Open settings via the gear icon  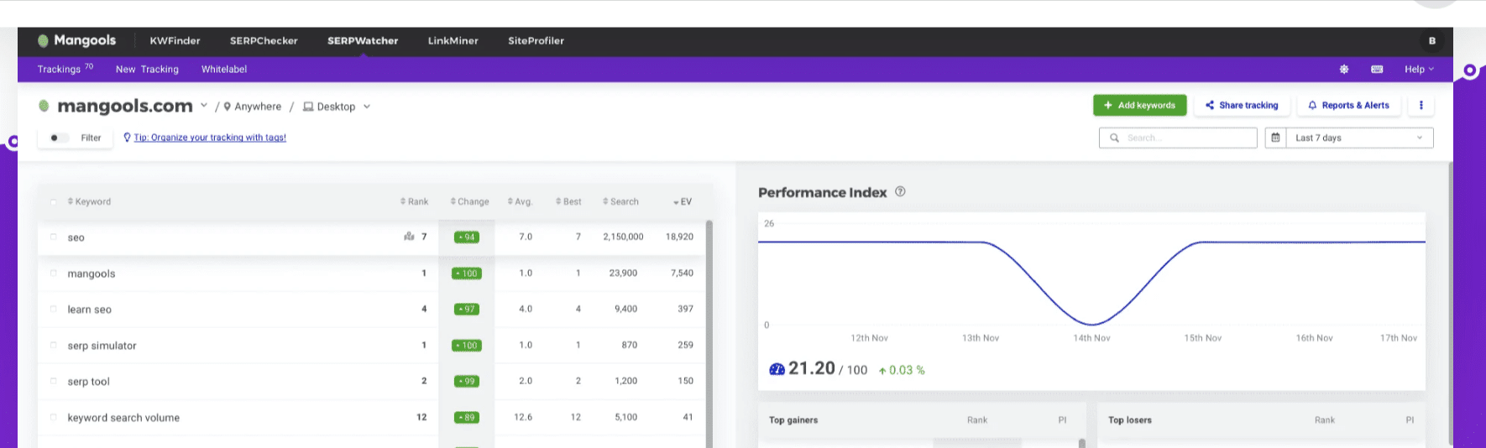coord(1344,69)
